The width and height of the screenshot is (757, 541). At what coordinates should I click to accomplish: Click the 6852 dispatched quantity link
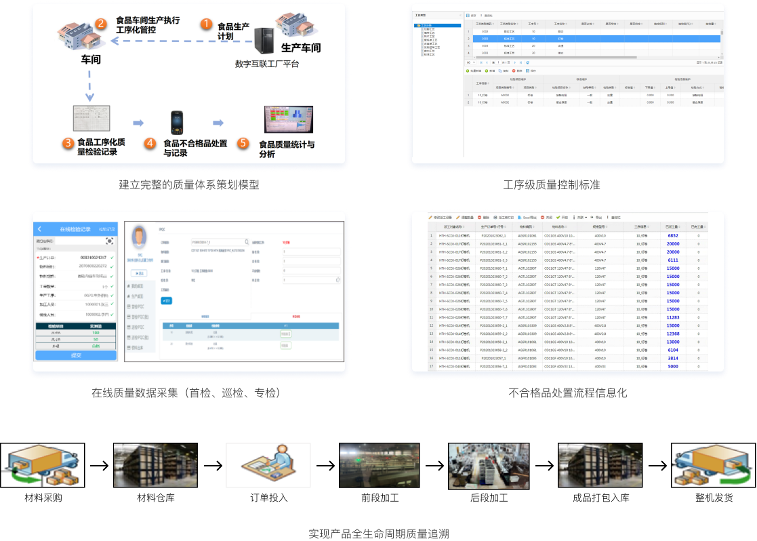coord(672,235)
